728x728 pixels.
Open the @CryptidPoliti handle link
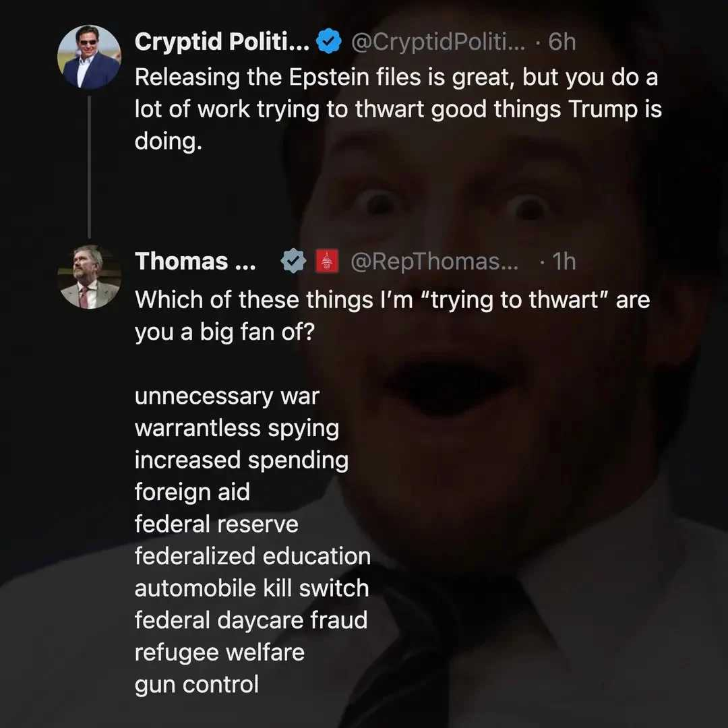coord(438,42)
